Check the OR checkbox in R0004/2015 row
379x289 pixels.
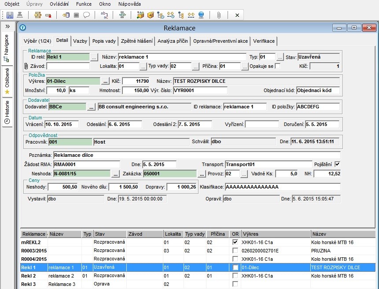pyautogui.click(x=235, y=259)
